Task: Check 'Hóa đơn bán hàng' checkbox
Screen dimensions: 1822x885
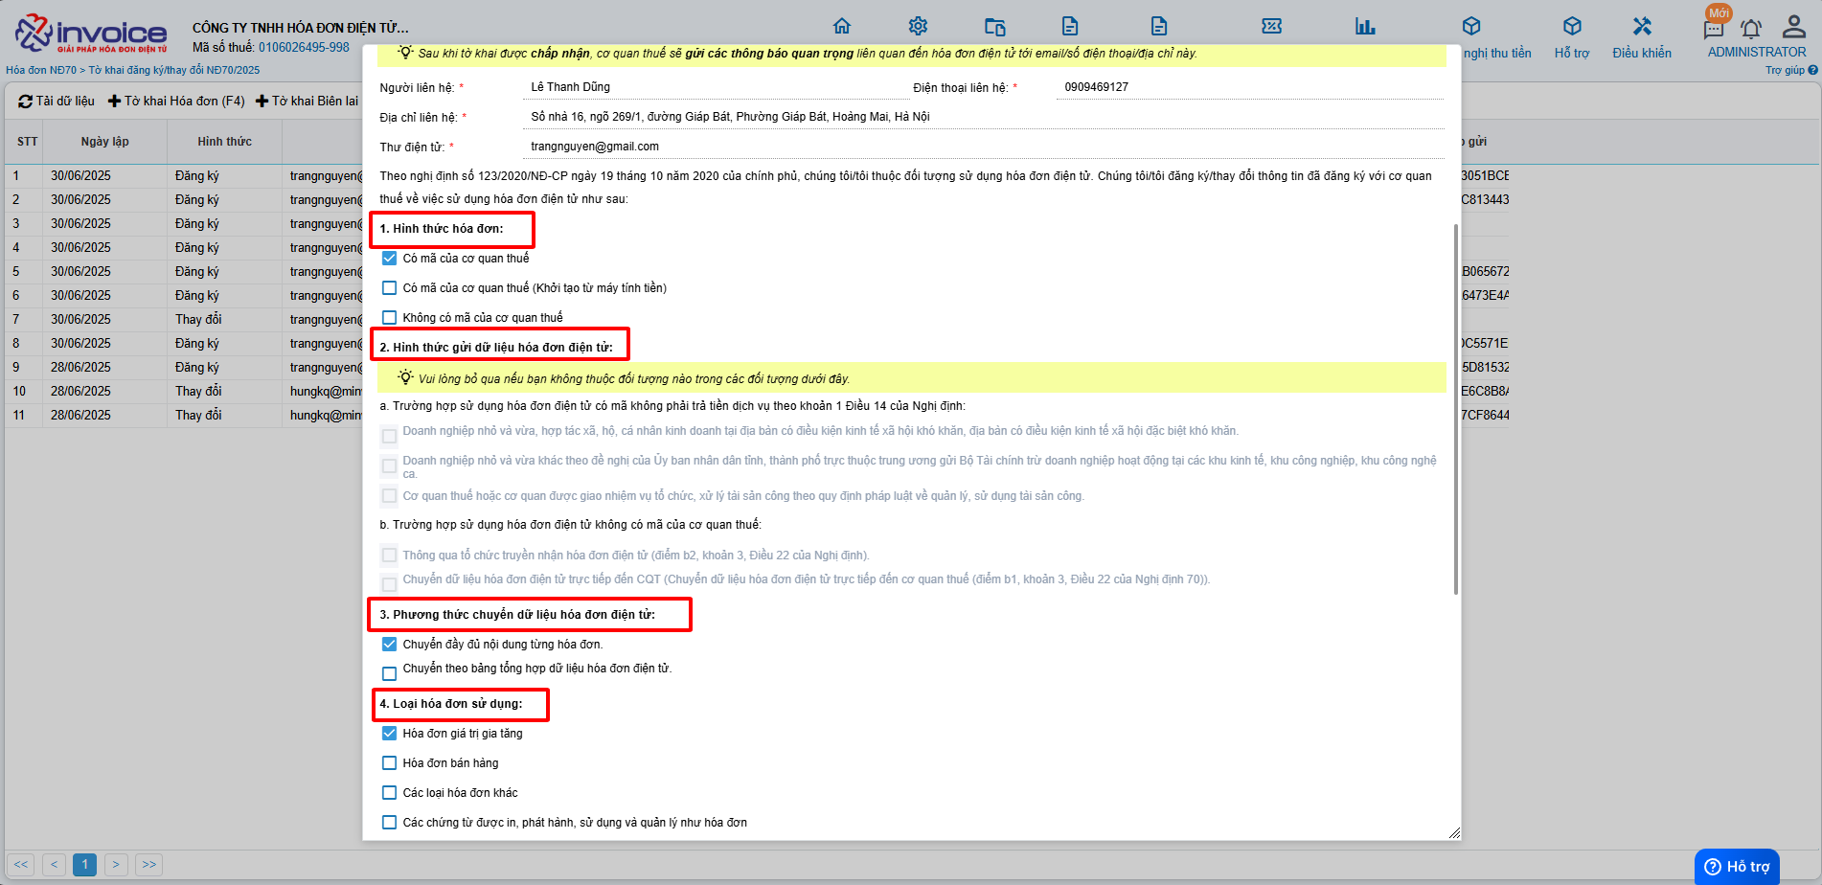Action: [389, 763]
